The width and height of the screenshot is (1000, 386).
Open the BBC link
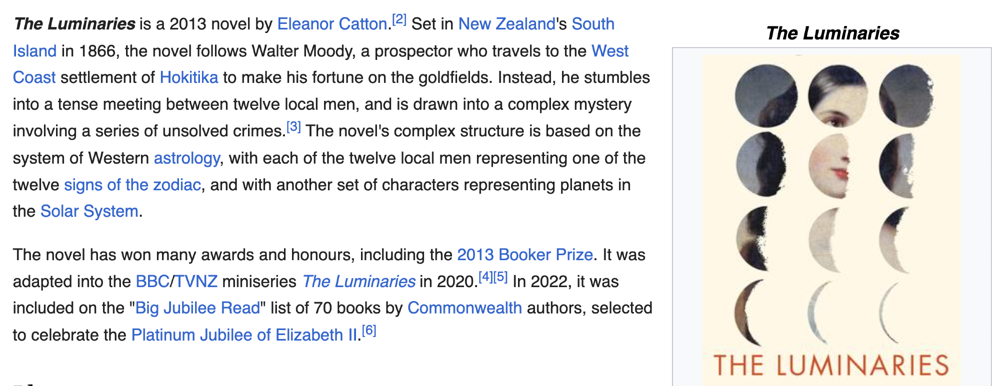tap(152, 282)
